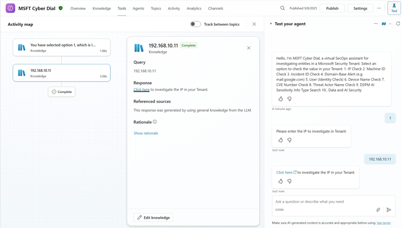Click the 3.04s duration value
The image size is (402, 228).
click(103, 76)
